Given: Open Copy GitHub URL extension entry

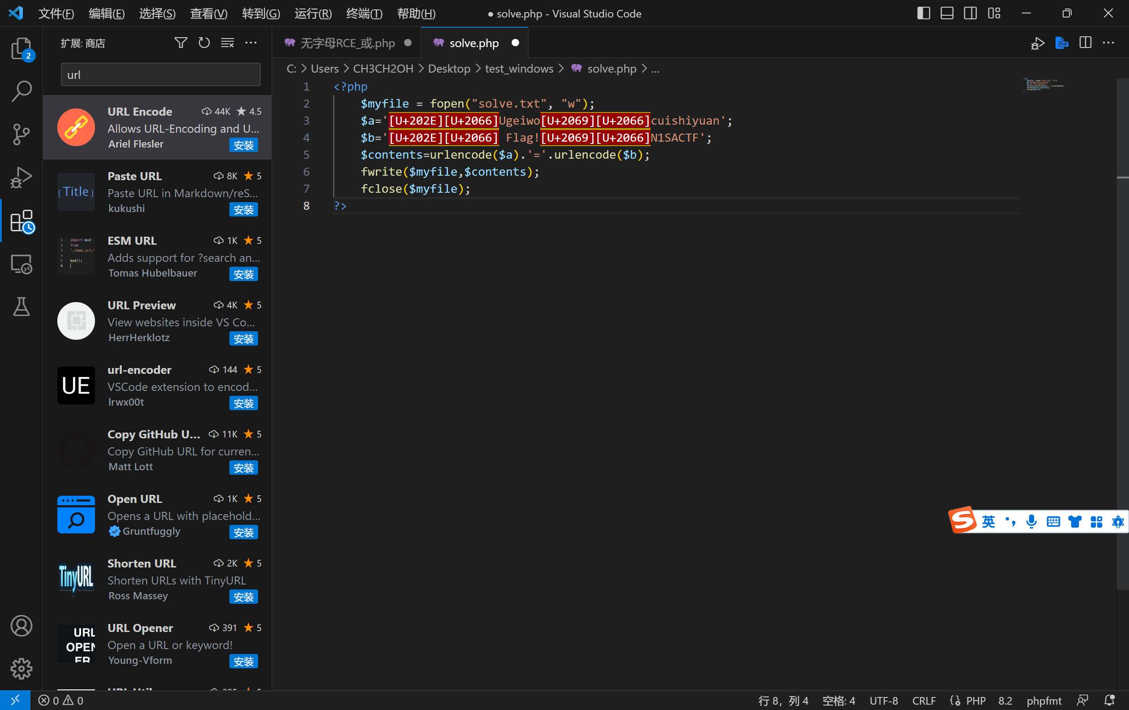Looking at the screenshot, I should pos(157,450).
